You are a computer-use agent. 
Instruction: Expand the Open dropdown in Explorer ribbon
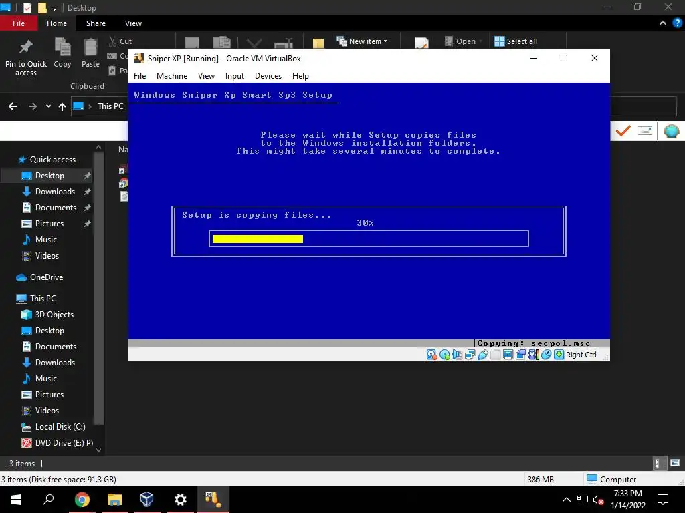(x=464, y=41)
